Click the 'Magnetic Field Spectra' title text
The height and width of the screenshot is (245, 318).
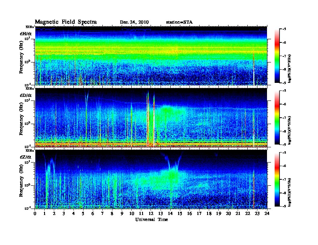click(x=66, y=22)
